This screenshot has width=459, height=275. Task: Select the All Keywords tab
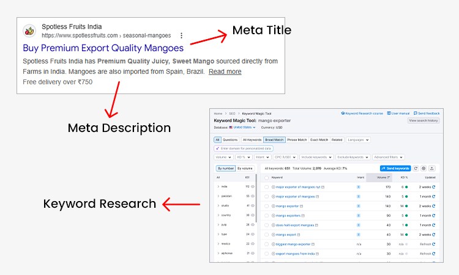252,140
